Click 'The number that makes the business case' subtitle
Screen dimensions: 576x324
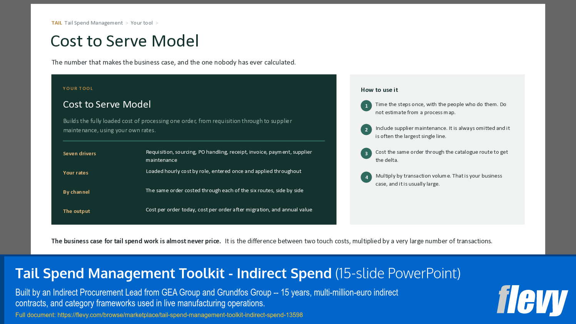click(x=174, y=62)
